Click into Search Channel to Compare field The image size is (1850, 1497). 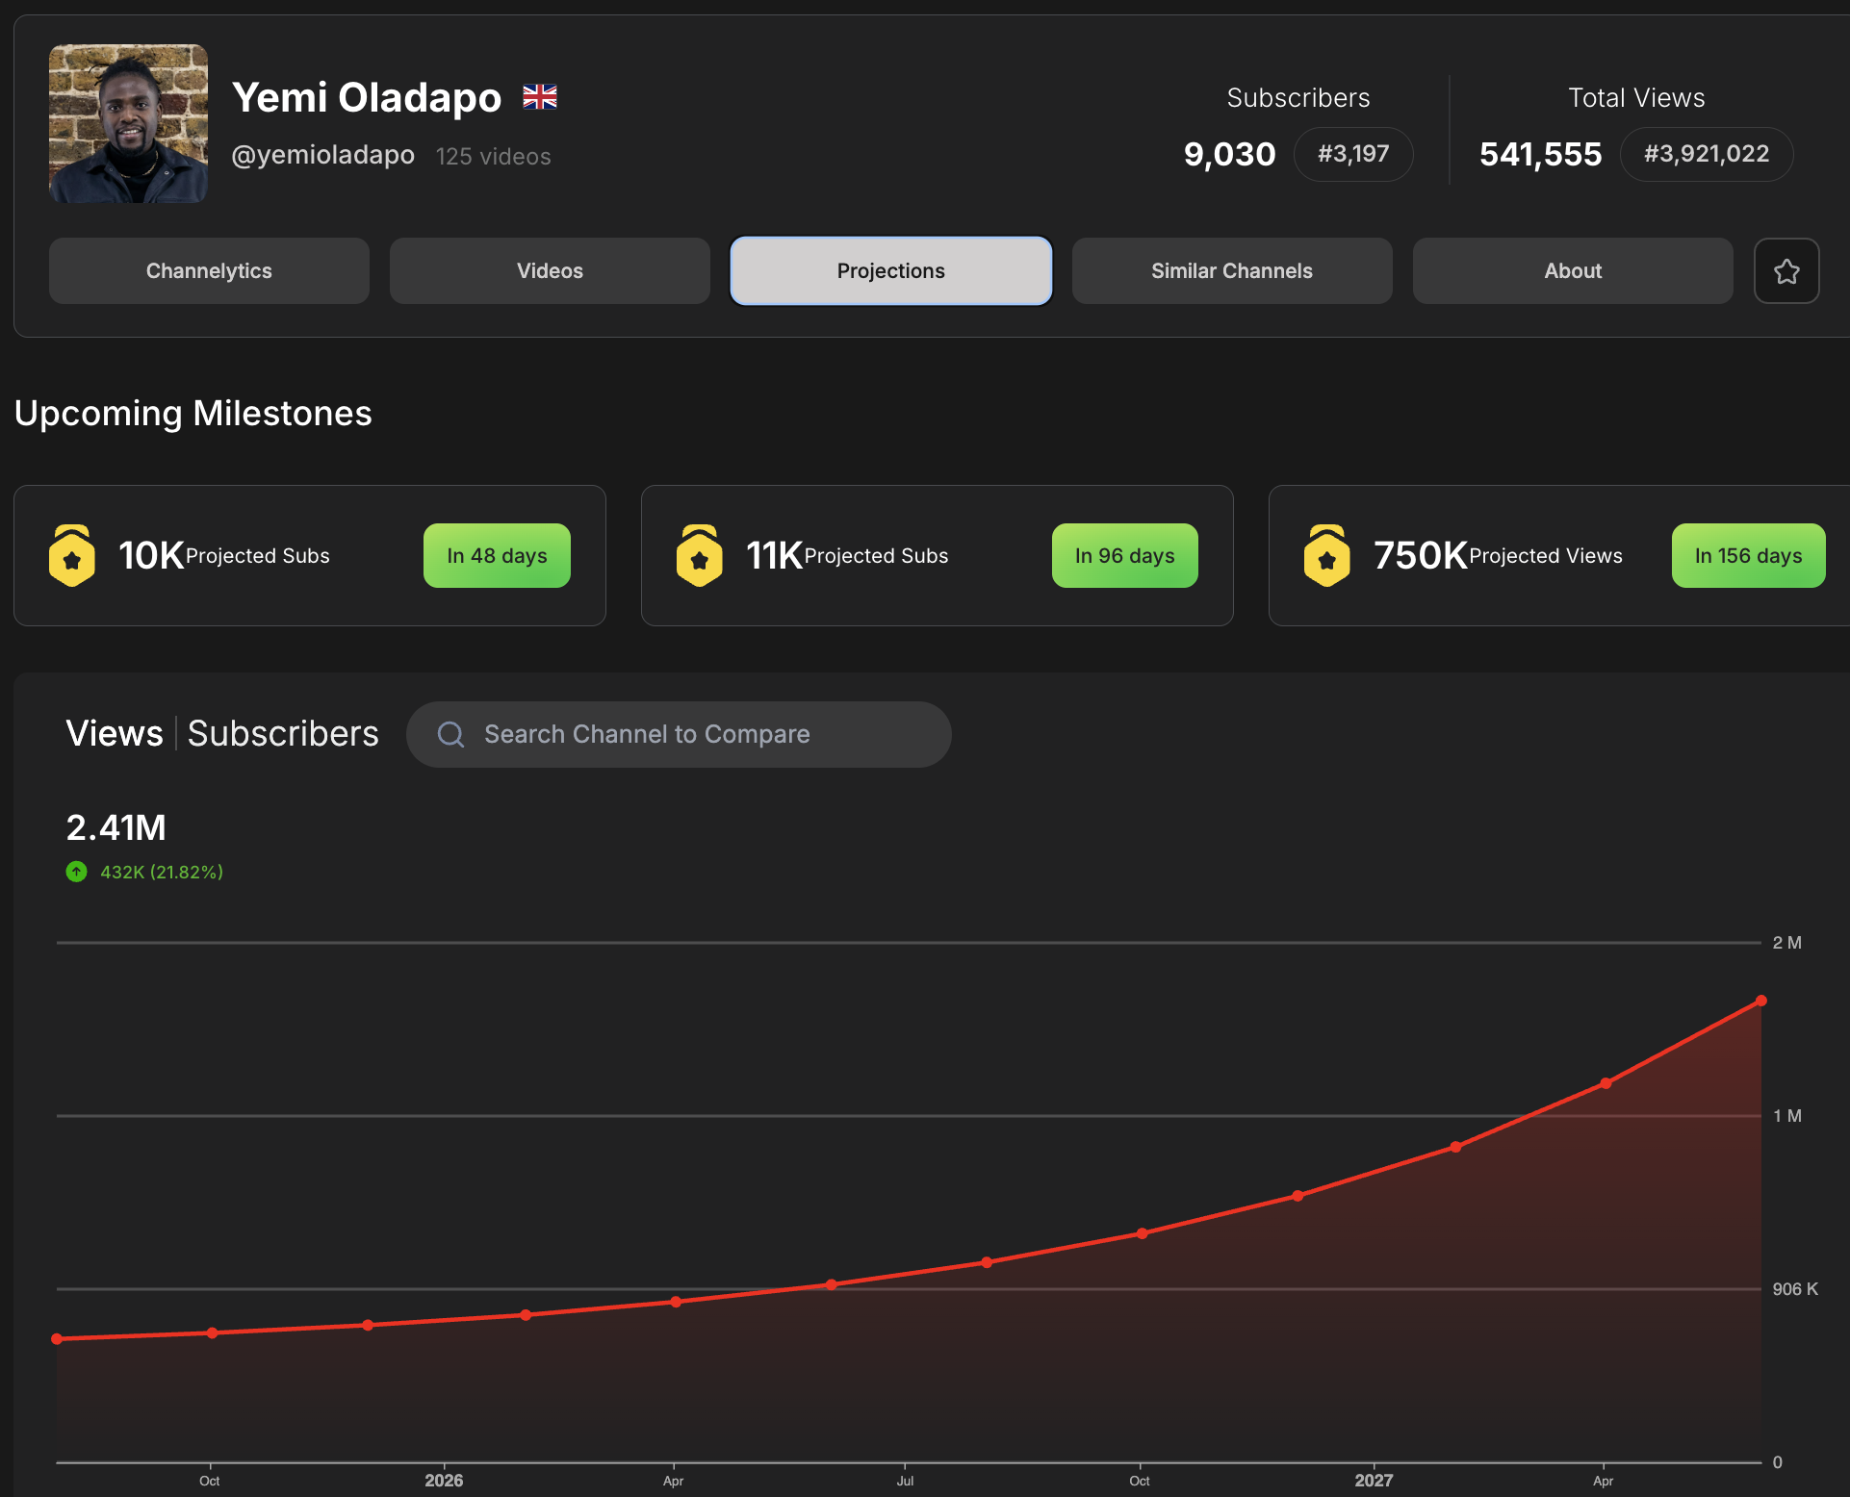tap(693, 735)
